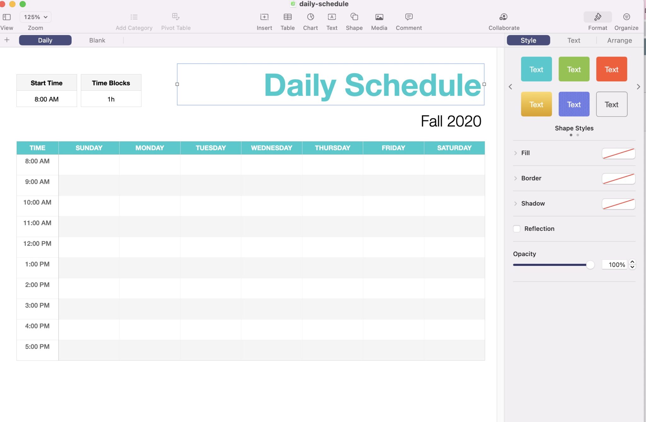Select the SATURDAY column header
The image size is (646, 422).
point(454,148)
